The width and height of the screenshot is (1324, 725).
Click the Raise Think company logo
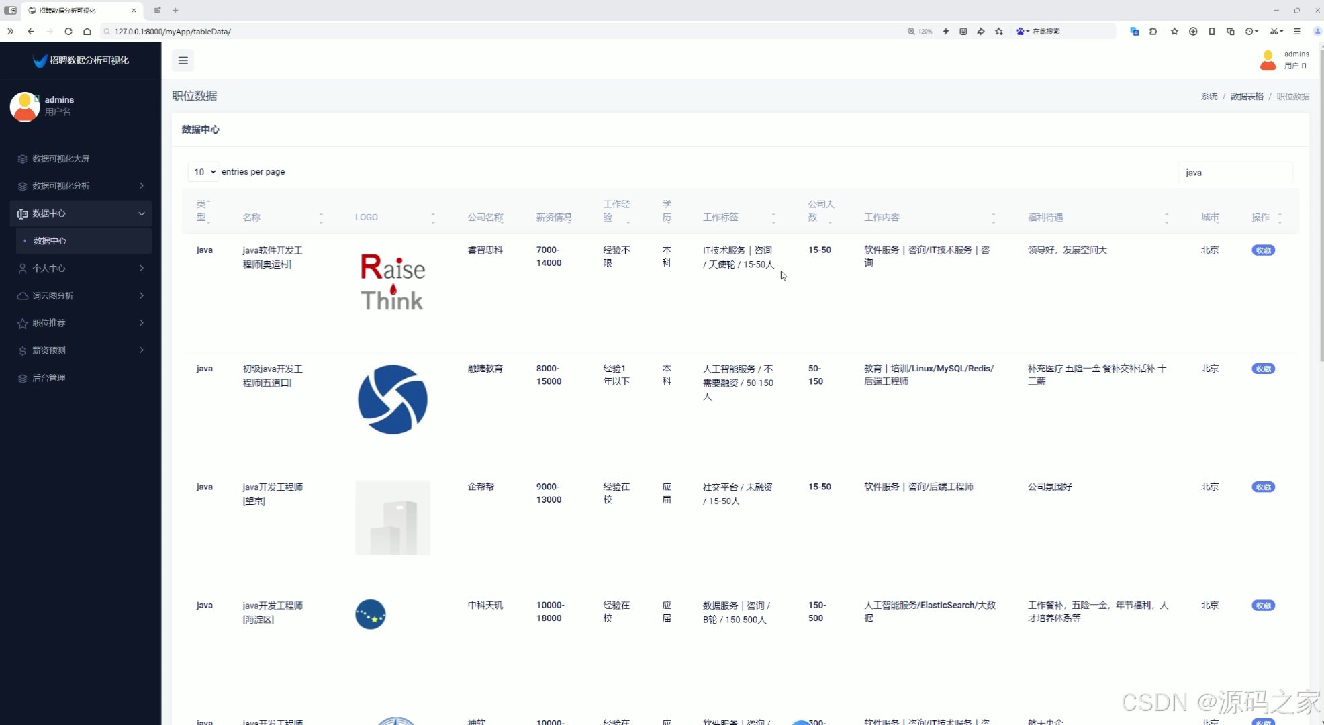pos(392,282)
